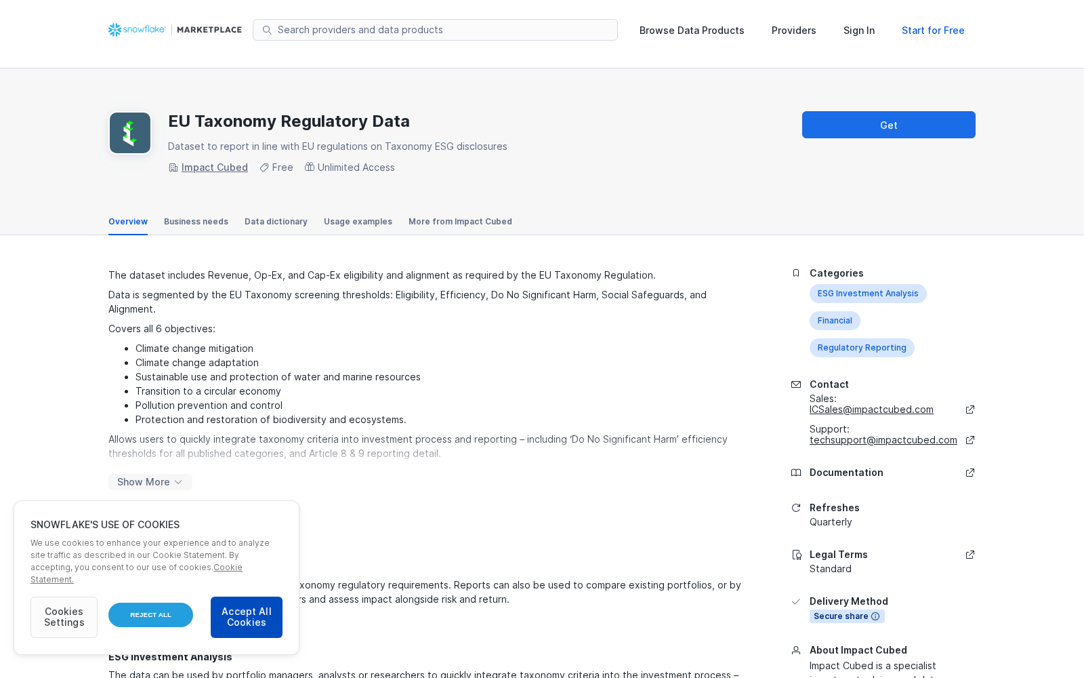This screenshot has width=1084, height=678.
Task: Open the Data dictionary tab
Action: 276,222
